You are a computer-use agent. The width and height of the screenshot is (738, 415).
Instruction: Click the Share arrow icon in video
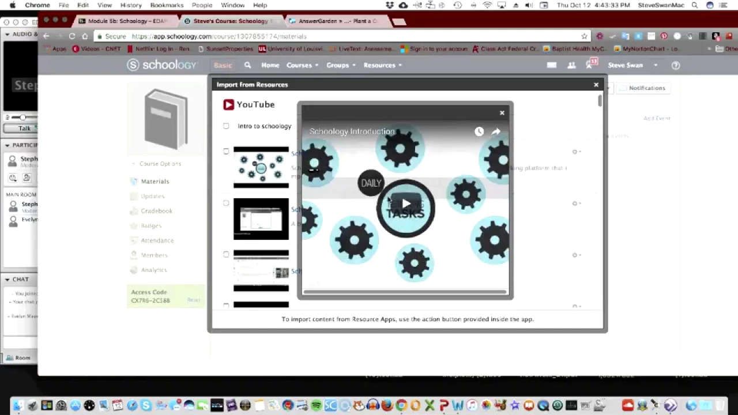coord(496,131)
